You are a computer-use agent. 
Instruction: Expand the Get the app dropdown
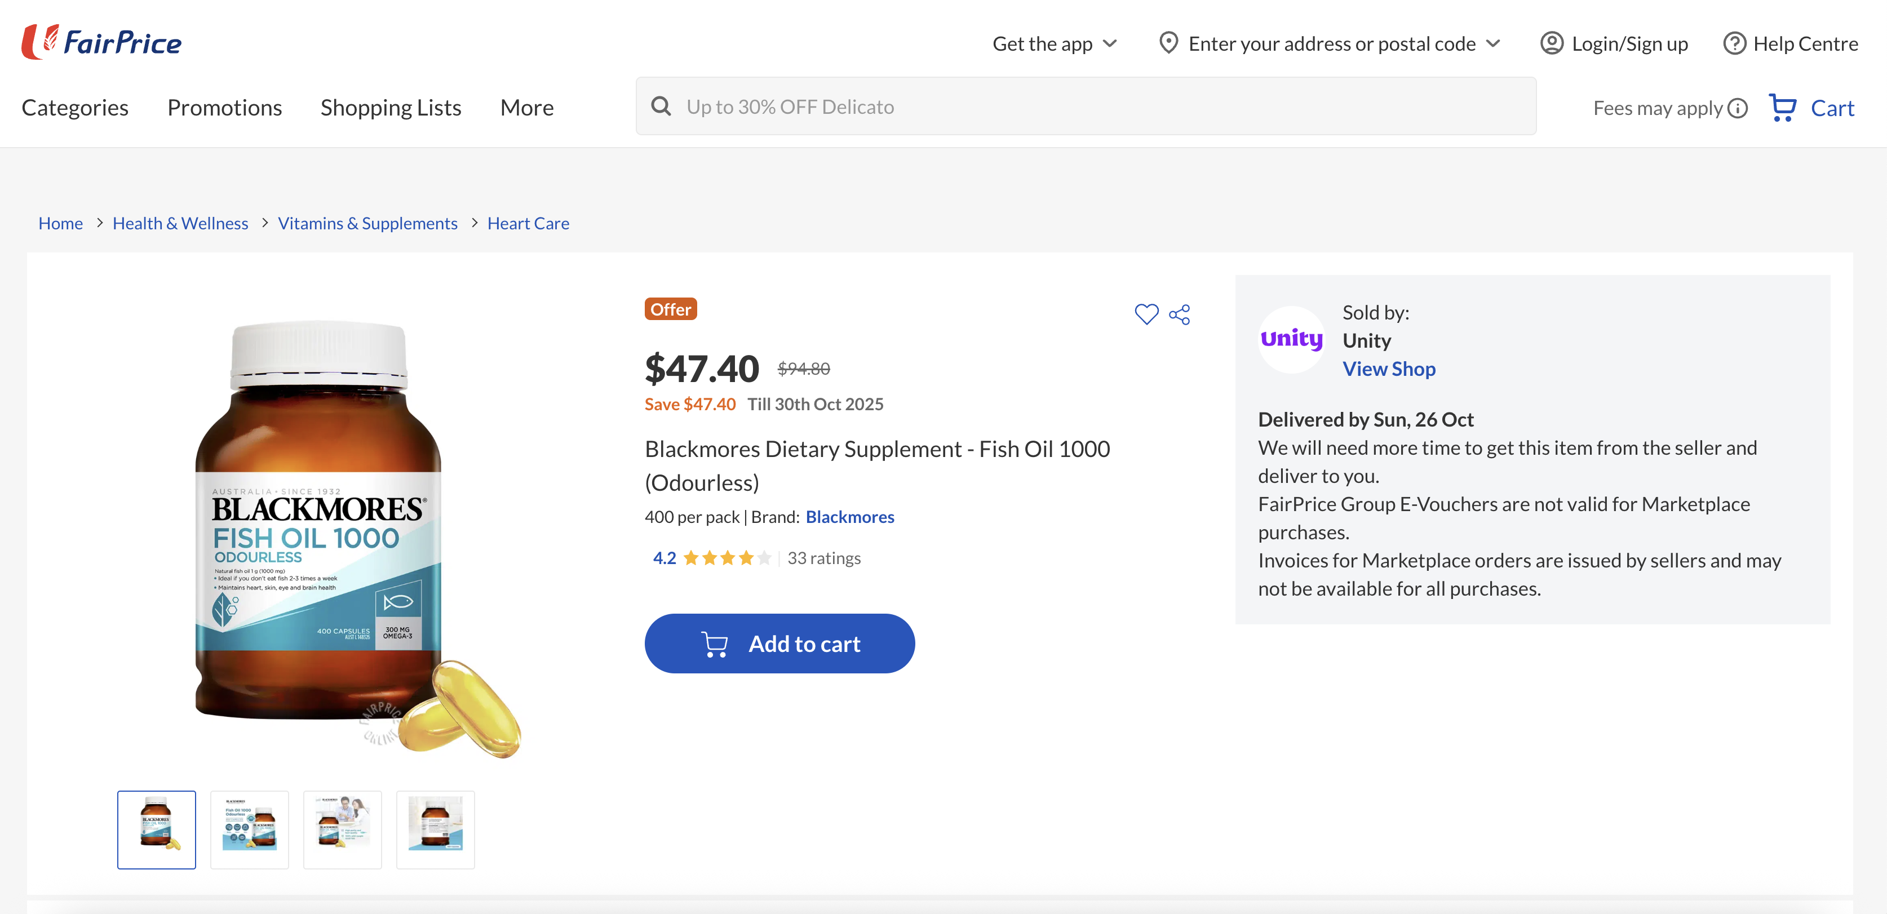point(1054,43)
